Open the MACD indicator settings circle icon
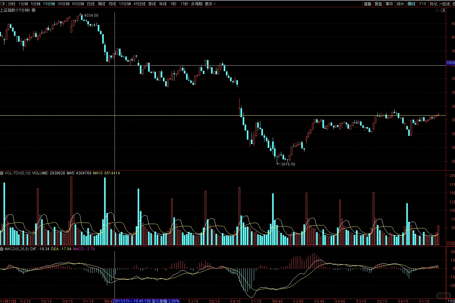This screenshot has height=303, width=455. (2, 249)
